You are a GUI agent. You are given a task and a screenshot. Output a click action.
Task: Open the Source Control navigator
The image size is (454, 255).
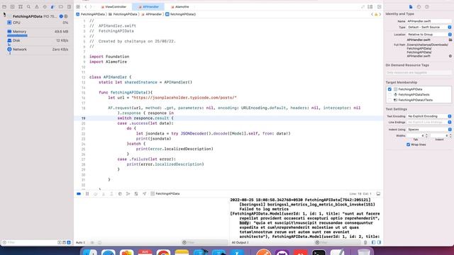(13, 6)
